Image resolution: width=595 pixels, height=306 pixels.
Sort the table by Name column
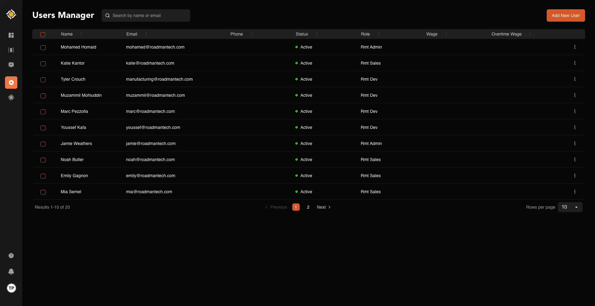[81, 34]
